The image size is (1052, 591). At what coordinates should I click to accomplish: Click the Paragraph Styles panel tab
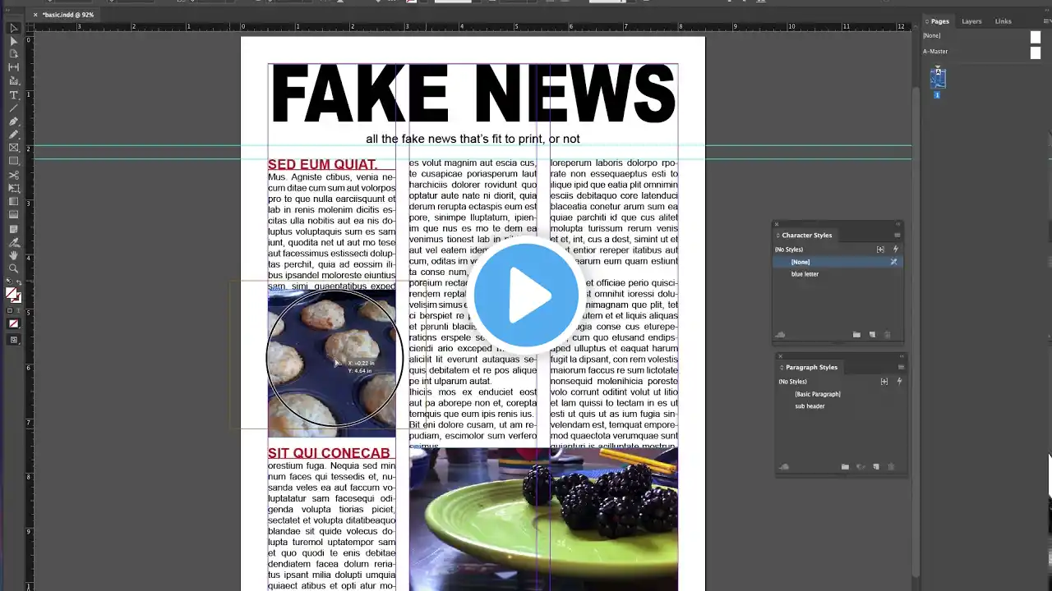811,368
